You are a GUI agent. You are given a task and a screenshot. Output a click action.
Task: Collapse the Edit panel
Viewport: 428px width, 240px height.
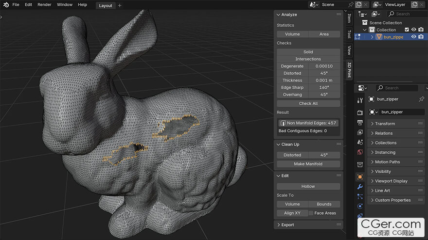278,176
